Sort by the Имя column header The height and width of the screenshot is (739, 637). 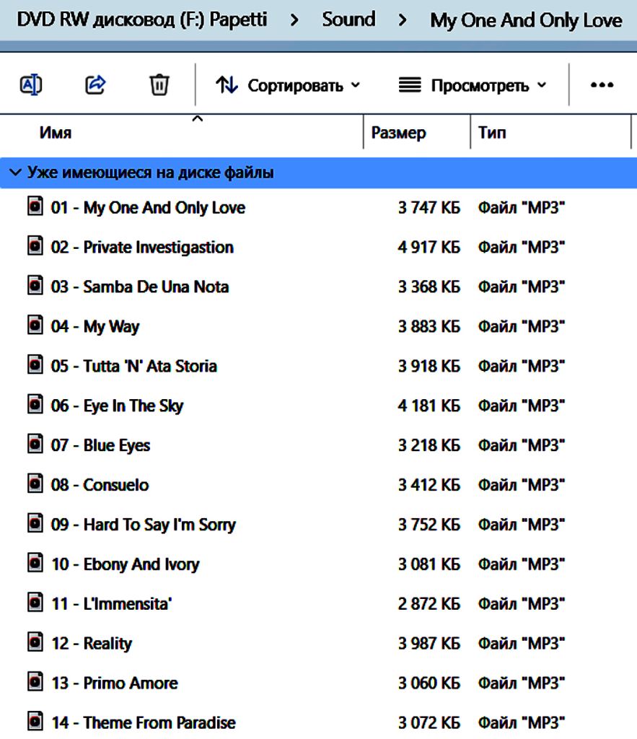[x=56, y=133]
